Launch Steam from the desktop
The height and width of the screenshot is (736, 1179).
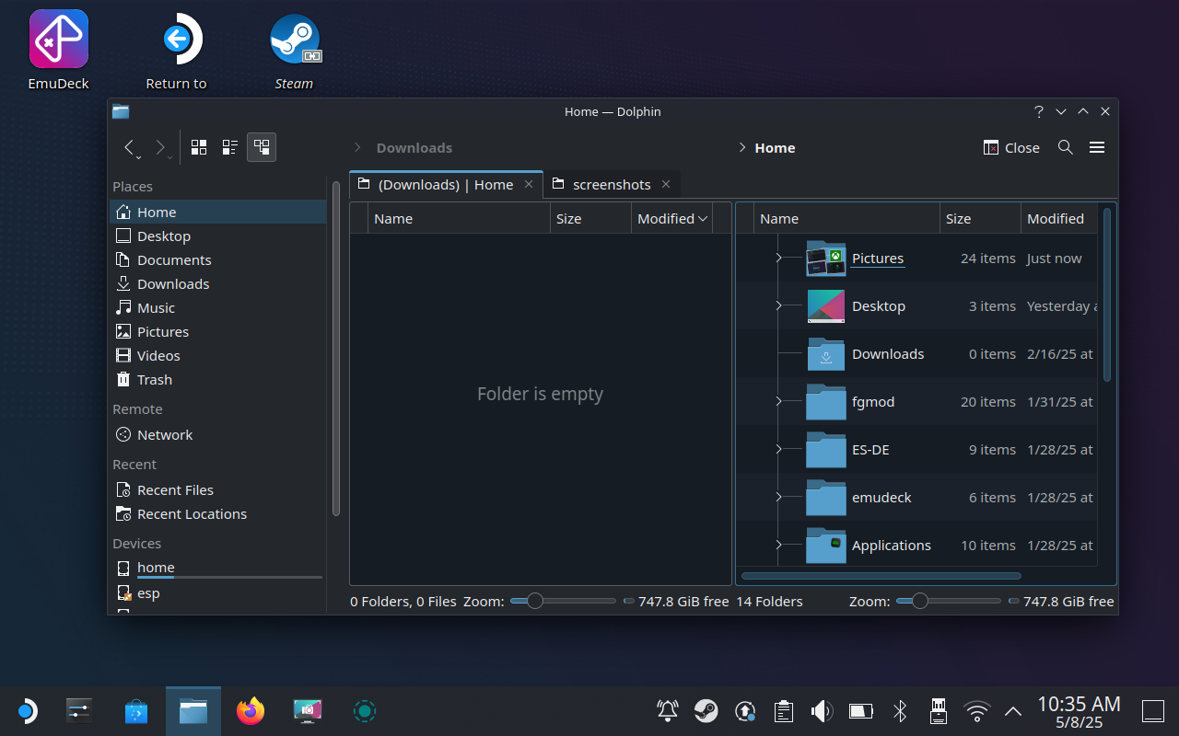click(295, 39)
